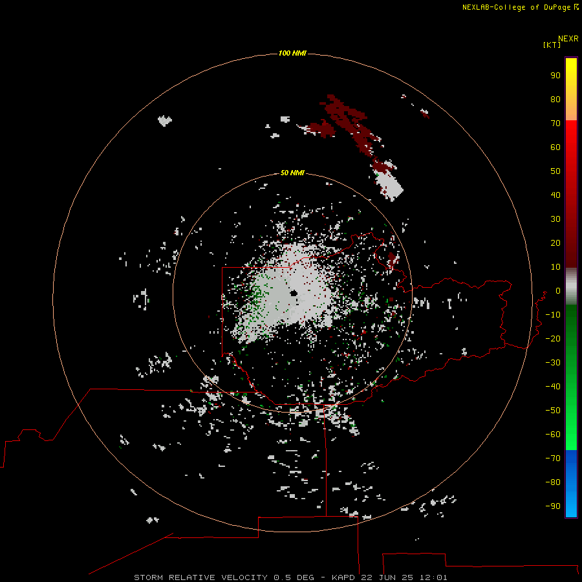Click the blue bottom segment of the color bar
582x582 pixels.
[x=571, y=483]
